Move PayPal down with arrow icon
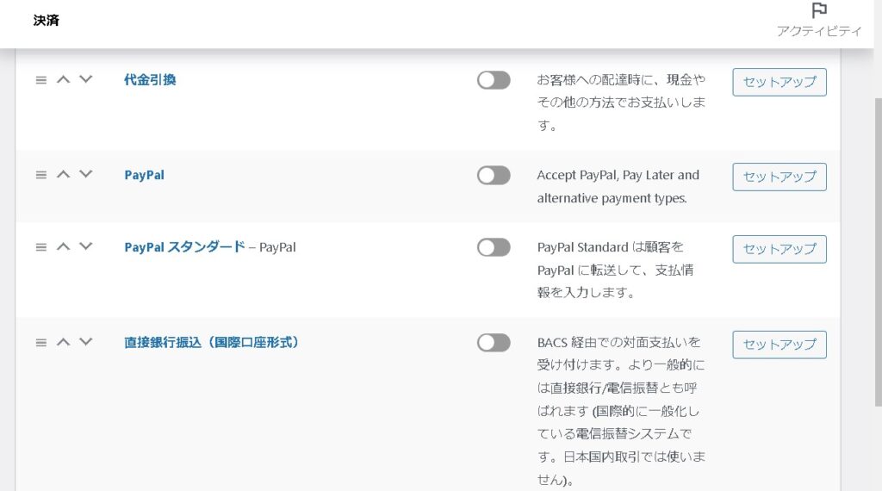This screenshot has height=491, width=882. [x=85, y=174]
